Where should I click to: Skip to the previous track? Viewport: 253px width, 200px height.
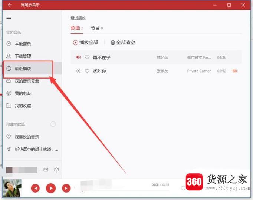(35, 188)
